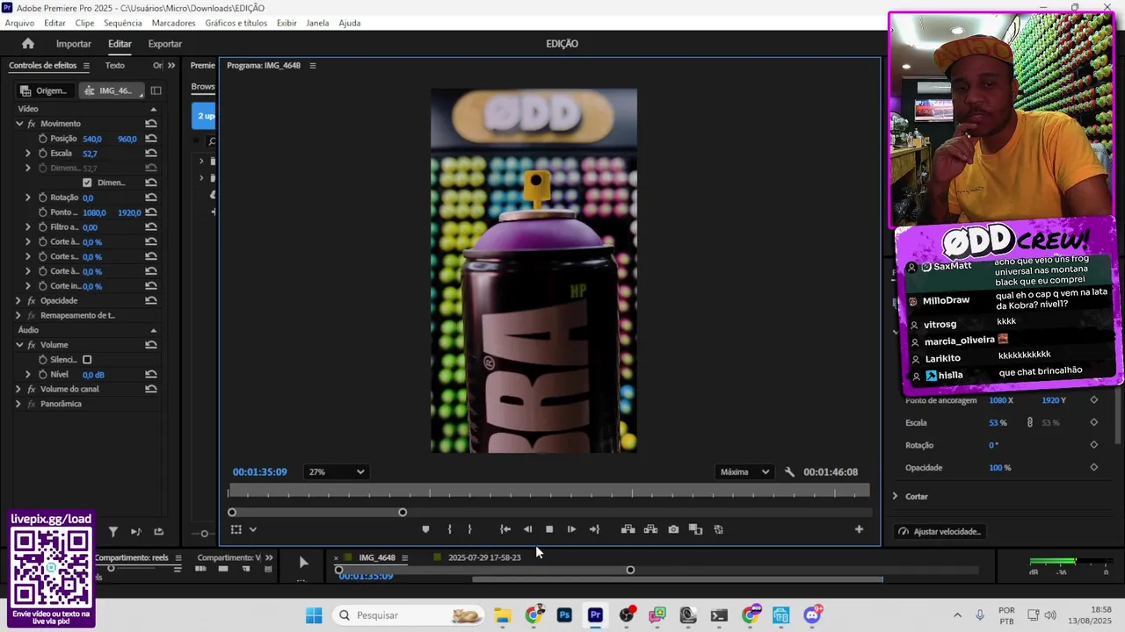The image size is (1125, 632).
Task: Expand the Panorâmica effect group
Action: pos(18,404)
